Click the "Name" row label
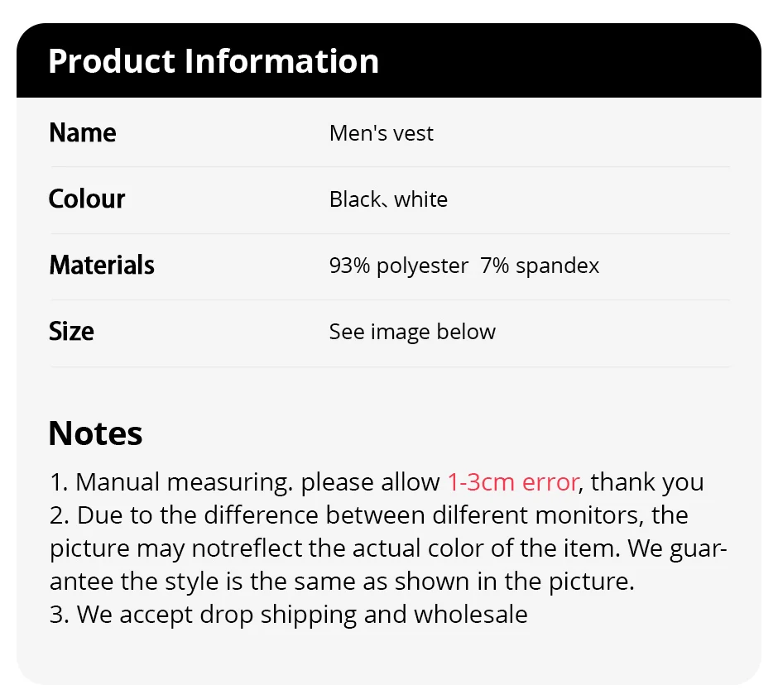The width and height of the screenshot is (778, 699). [83, 133]
